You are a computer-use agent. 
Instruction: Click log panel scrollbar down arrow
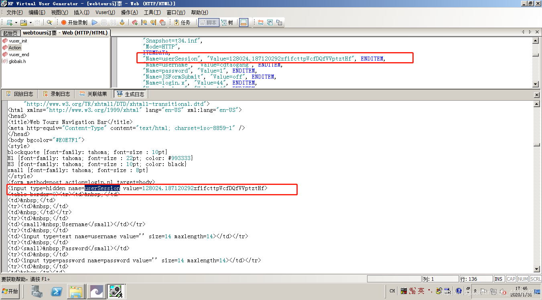pos(537,269)
